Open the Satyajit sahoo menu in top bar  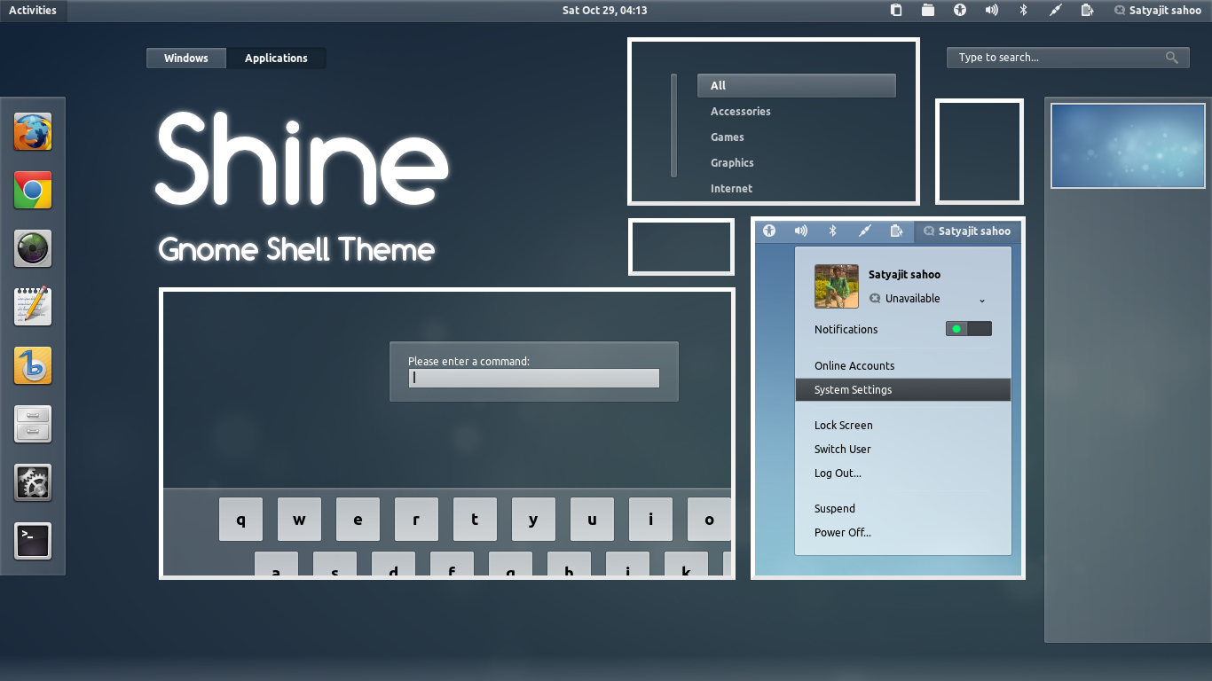point(1158,11)
